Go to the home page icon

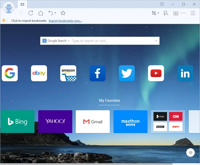pos(41,13)
